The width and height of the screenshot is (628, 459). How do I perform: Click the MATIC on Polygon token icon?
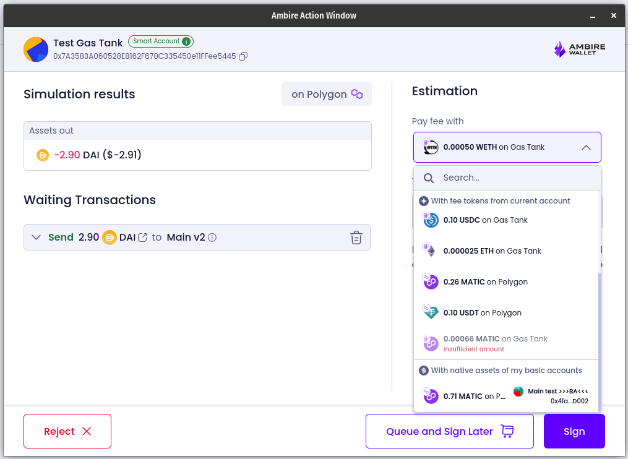pyautogui.click(x=431, y=282)
